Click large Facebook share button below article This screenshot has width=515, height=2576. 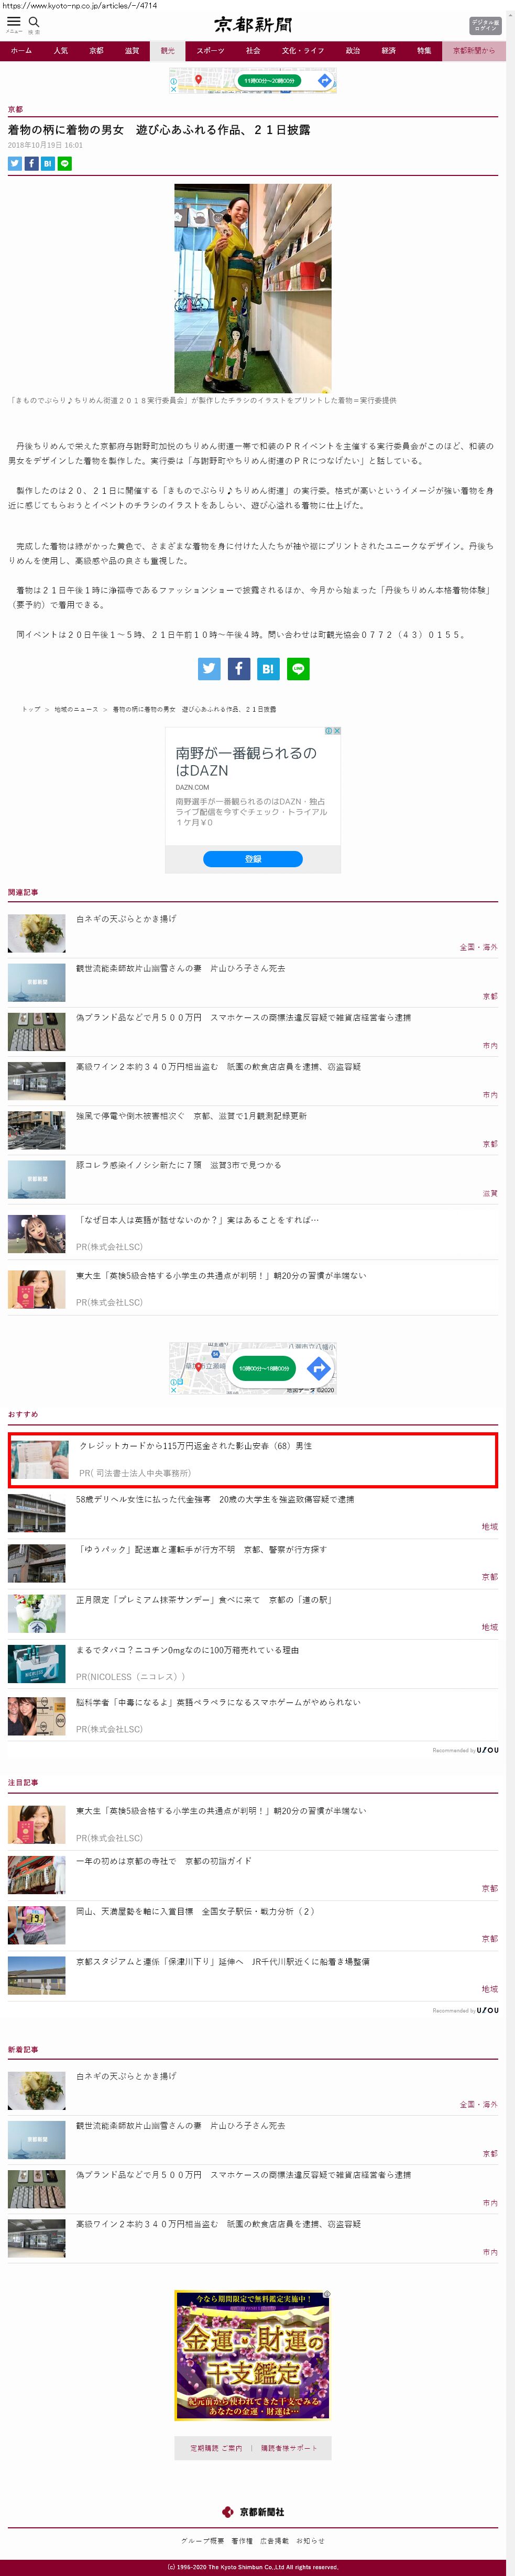point(239,668)
